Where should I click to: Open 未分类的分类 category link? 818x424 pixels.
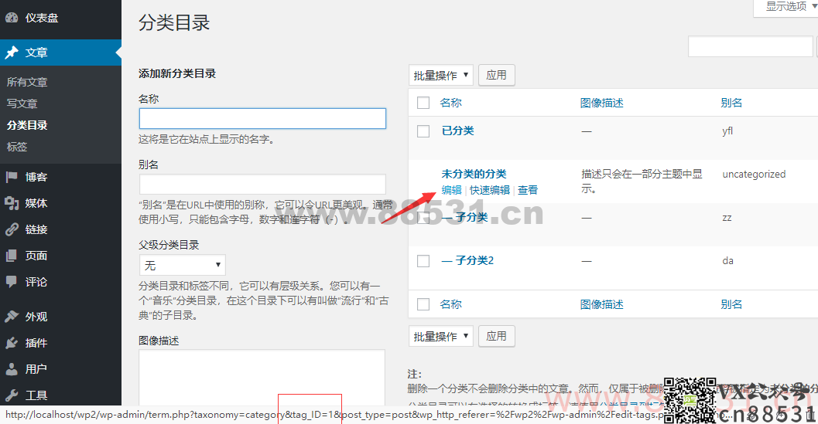[474, 174]
